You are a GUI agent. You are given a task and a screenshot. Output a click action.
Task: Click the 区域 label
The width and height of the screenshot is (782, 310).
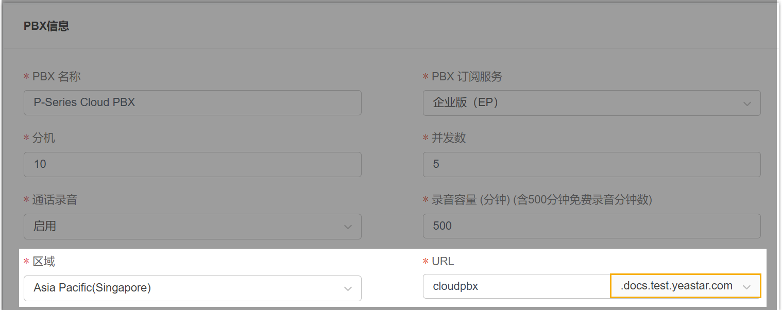coord(44,262)
